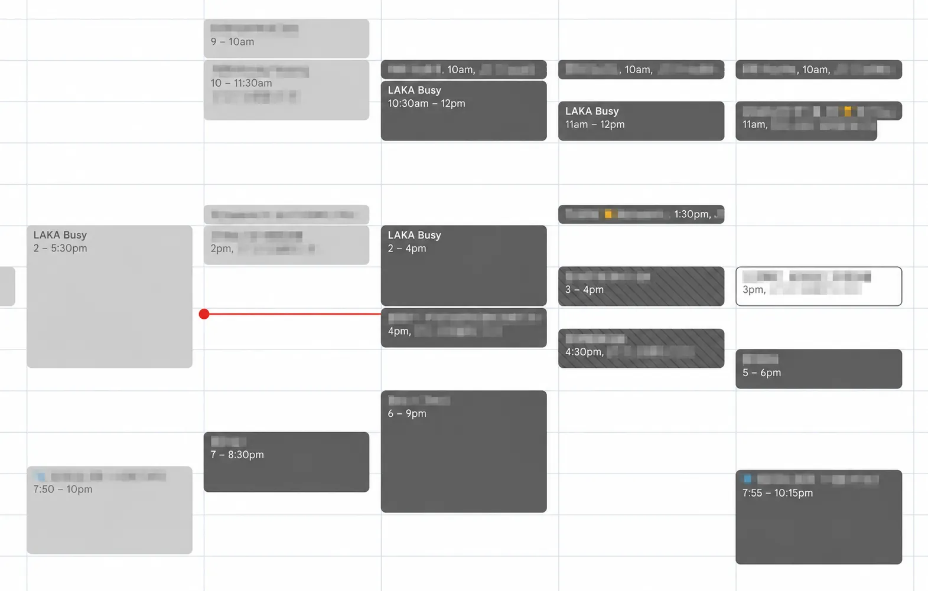The image size is (928, 591).
Task: Open the 7:50 – 10pm event
Action: point(109,510)
